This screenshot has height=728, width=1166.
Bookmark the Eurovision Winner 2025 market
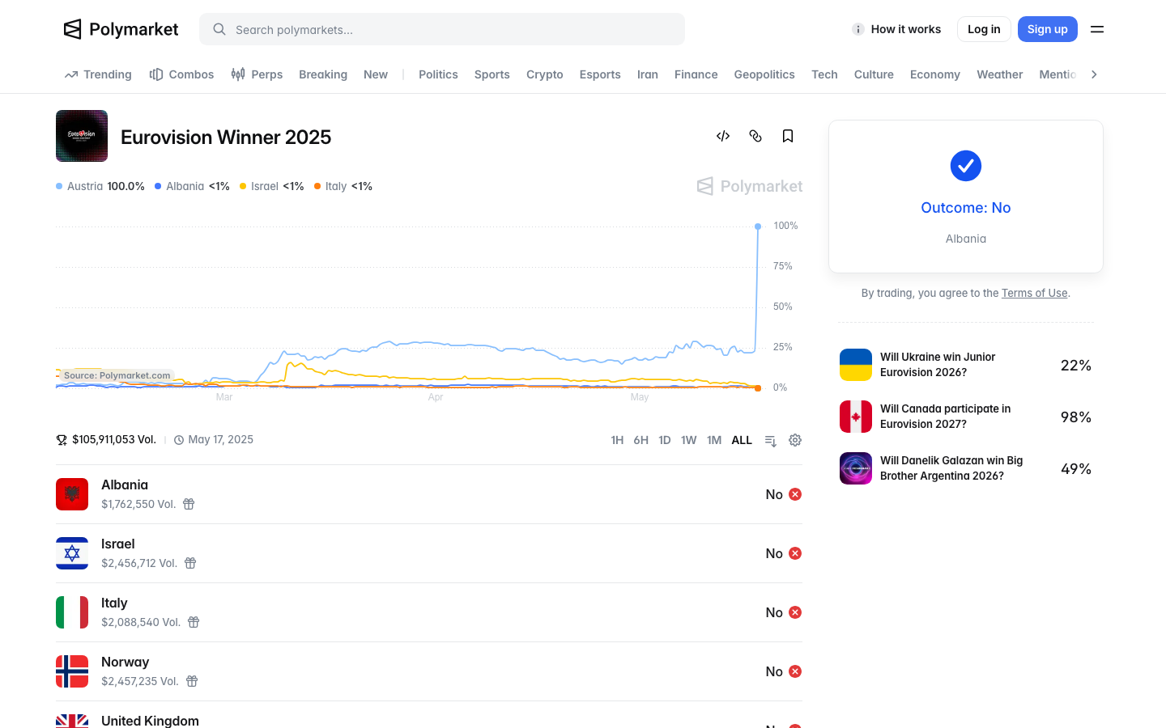788,136
